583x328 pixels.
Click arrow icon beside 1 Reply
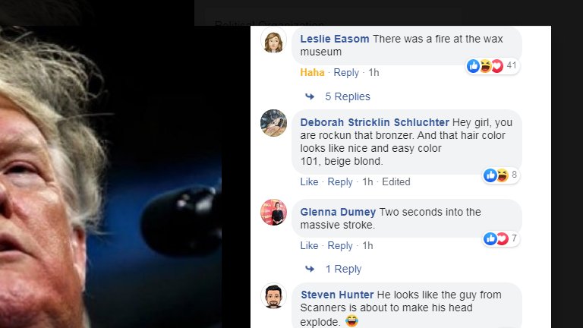click(310, 269)
